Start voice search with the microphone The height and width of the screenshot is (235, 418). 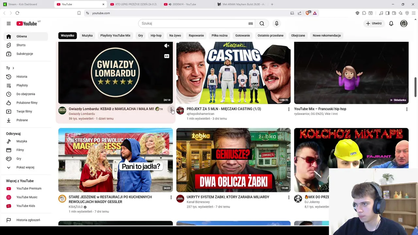277,23
